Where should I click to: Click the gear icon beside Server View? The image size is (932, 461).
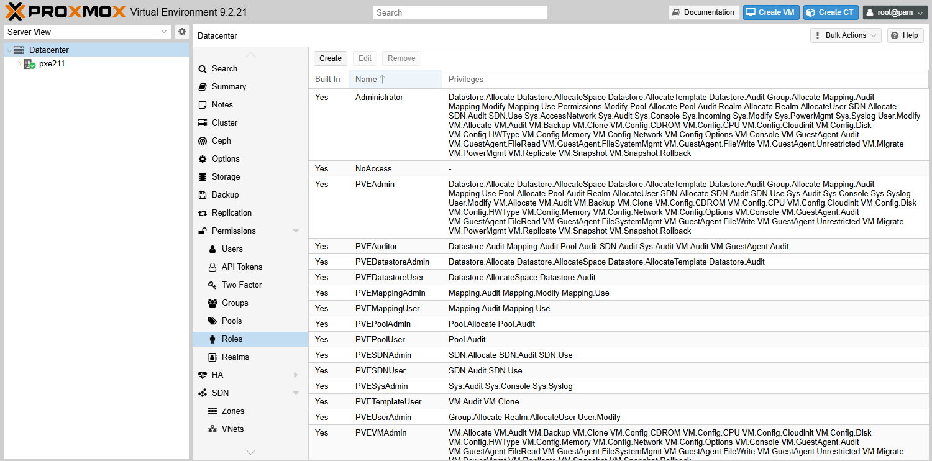pos(182,32)
